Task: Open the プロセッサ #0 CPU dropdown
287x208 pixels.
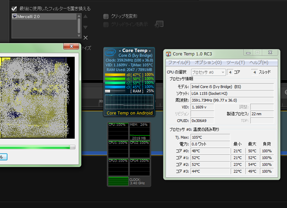Action: pyautogui.click(x=209, y=72)
